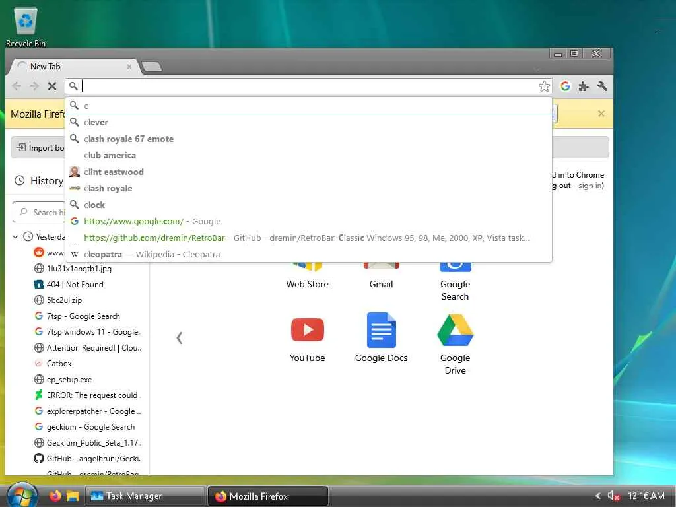Stop loading with the X button

[52, 86]
